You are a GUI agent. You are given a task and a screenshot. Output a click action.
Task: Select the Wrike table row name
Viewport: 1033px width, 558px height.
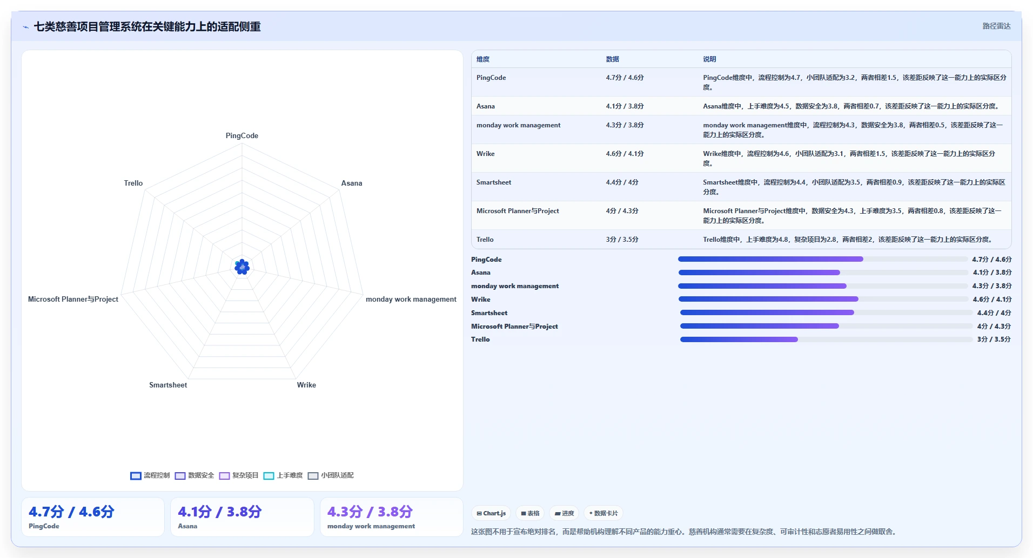click(485, 154)
